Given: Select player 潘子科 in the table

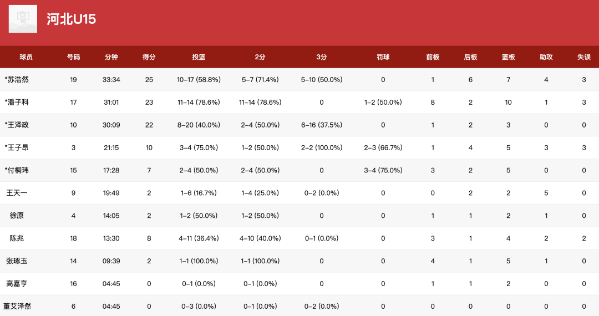Looking at the screenshot, I should coord(17,103).
